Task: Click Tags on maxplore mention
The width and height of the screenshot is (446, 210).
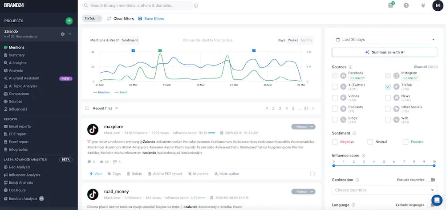Action: (x=114, y=174)
